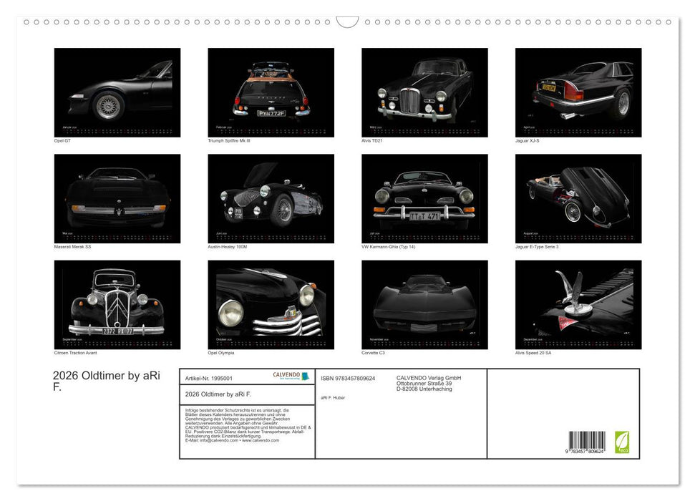
Task: Click the January mini calendar strip under Opel GT
Action: pyautogui.click(x=117, y=130)
